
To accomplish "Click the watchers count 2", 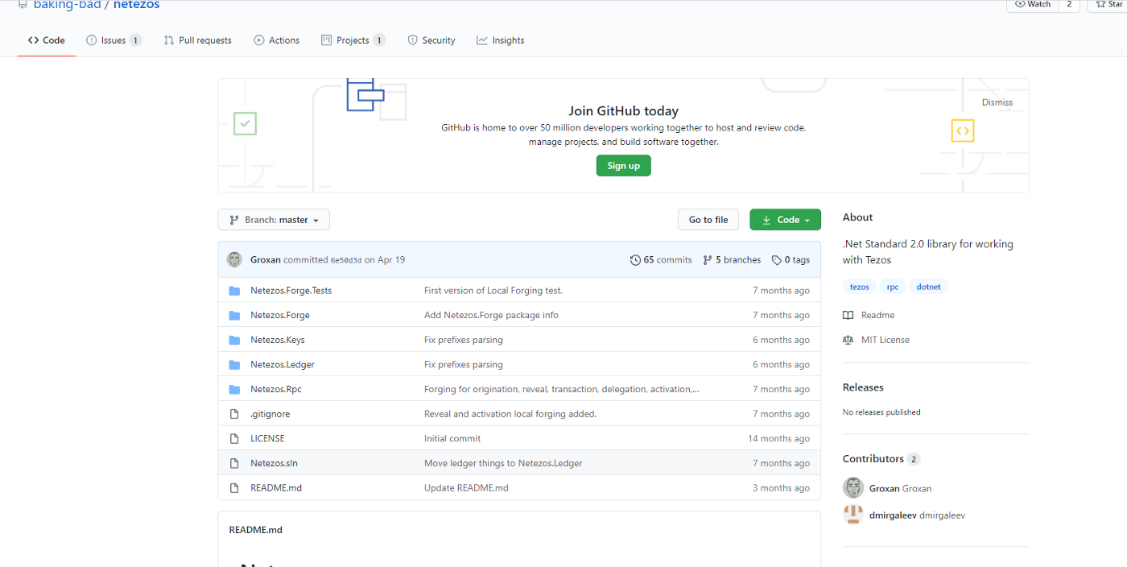I will pyautogui.click(x=1069, y=5).
